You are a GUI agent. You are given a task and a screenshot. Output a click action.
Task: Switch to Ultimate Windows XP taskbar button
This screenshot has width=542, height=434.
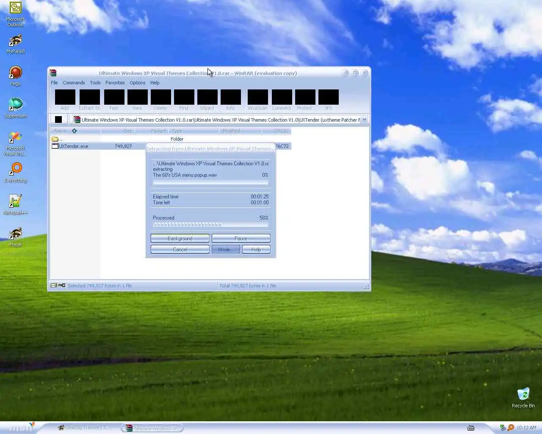152,428
